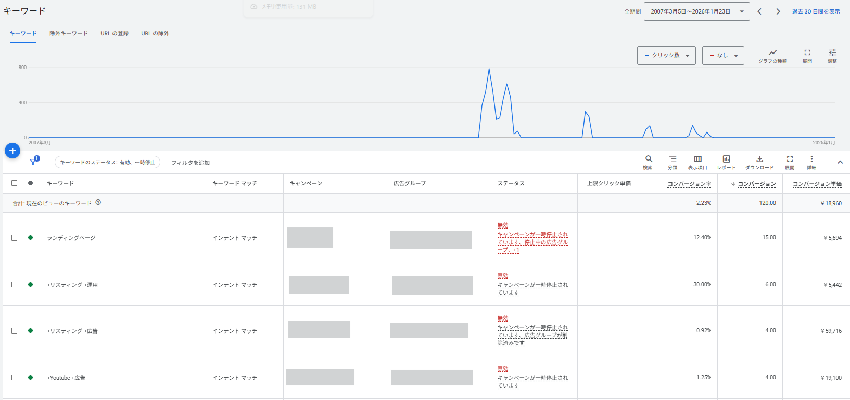Click the download (ダウンロード) icon
850x400 pixels.
[x=759, y=159]
